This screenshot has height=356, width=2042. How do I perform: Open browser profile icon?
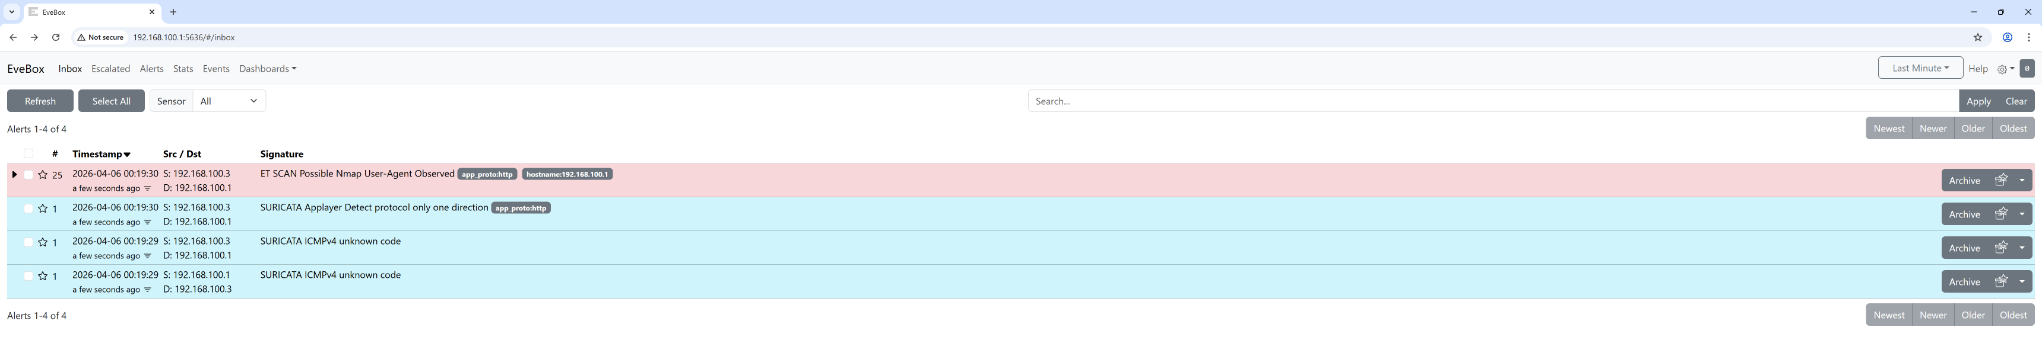tap(2007, 37)
